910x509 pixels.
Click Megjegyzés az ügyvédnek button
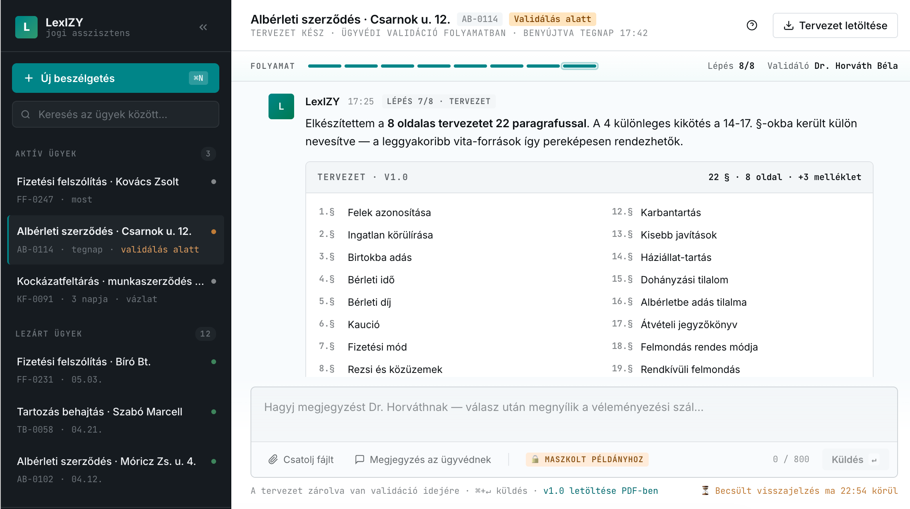[423, 459]
